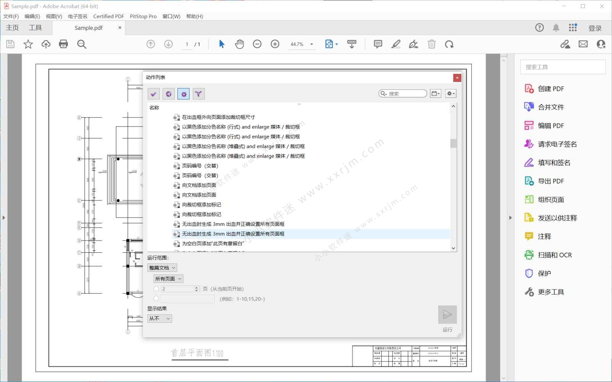Bookmark the file with the star icon
The image size is (612, 382).
click(28, 44)
